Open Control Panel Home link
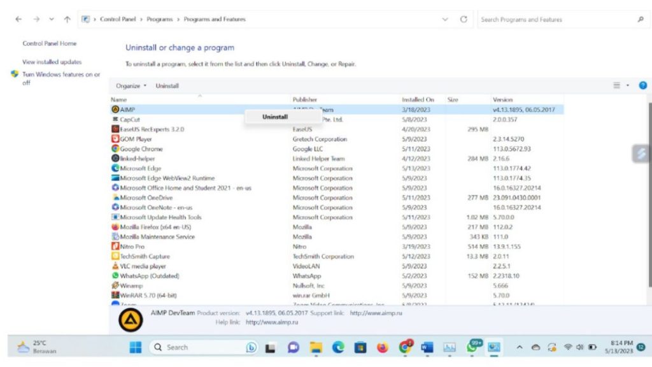The width and height of the screenshot is (652, 367). (50, 43)
